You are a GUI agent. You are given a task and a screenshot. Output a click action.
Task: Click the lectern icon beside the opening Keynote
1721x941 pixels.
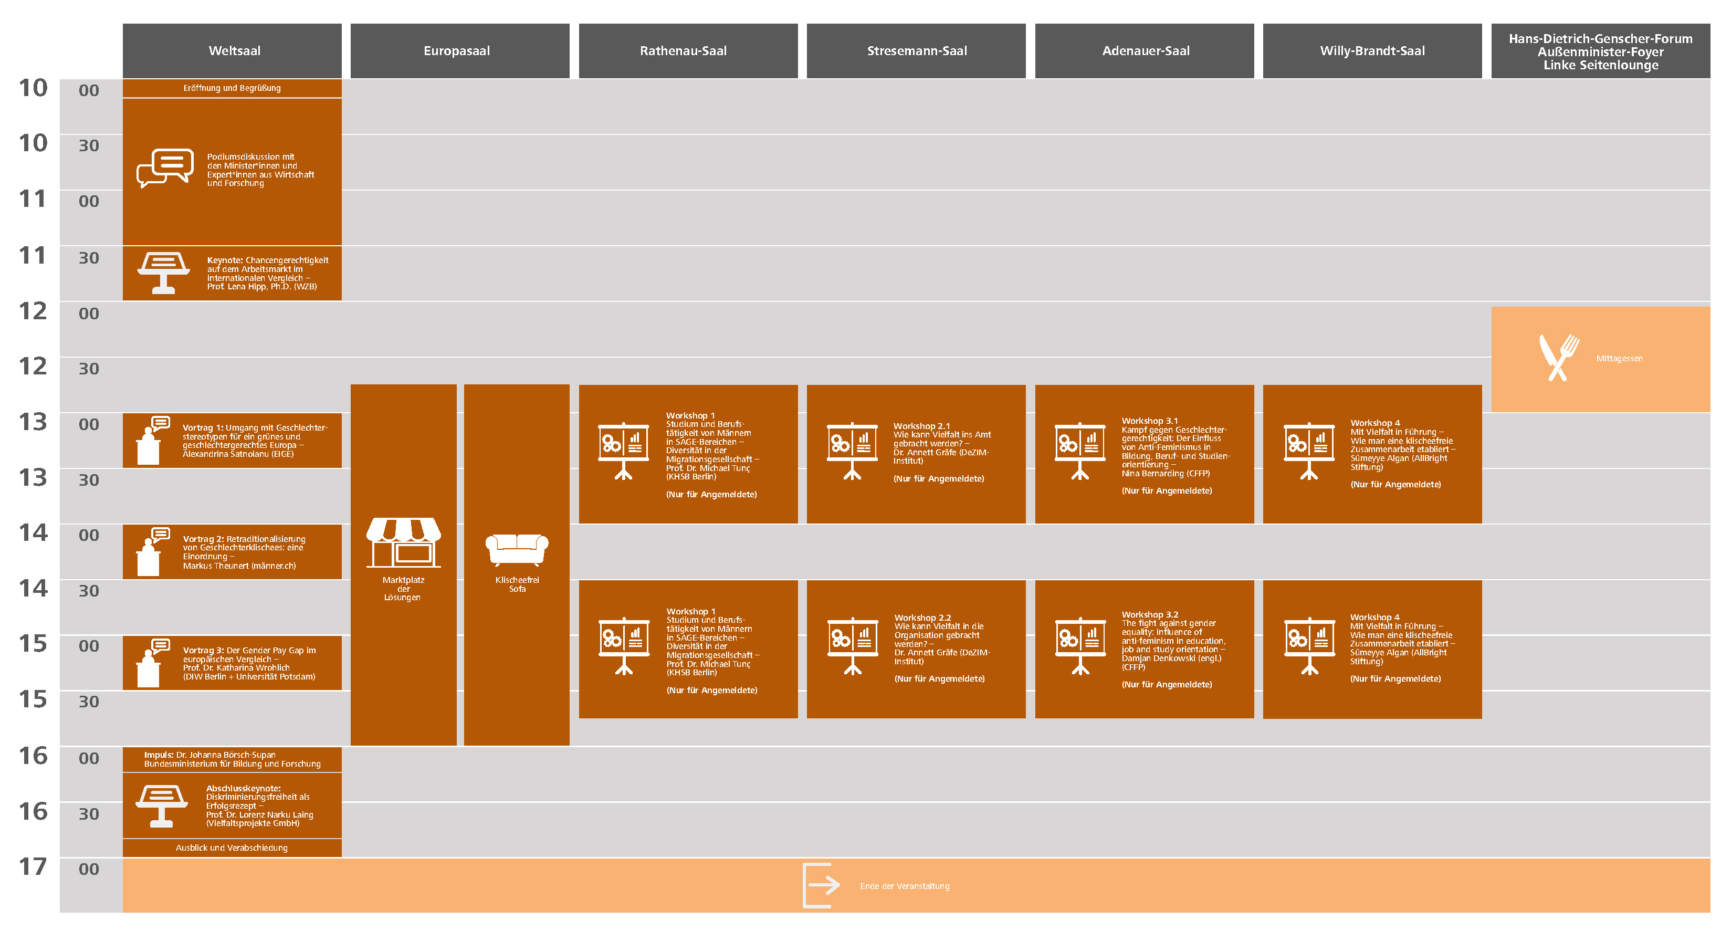point(164,273)
